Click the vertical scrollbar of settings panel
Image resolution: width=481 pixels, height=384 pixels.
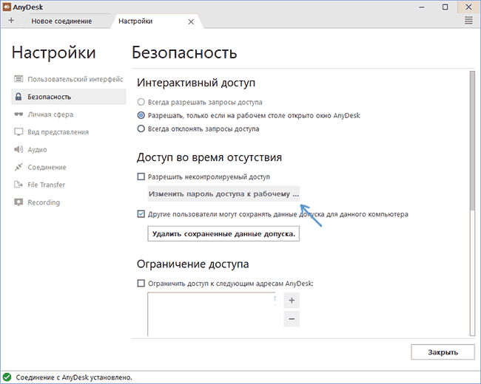471,148
